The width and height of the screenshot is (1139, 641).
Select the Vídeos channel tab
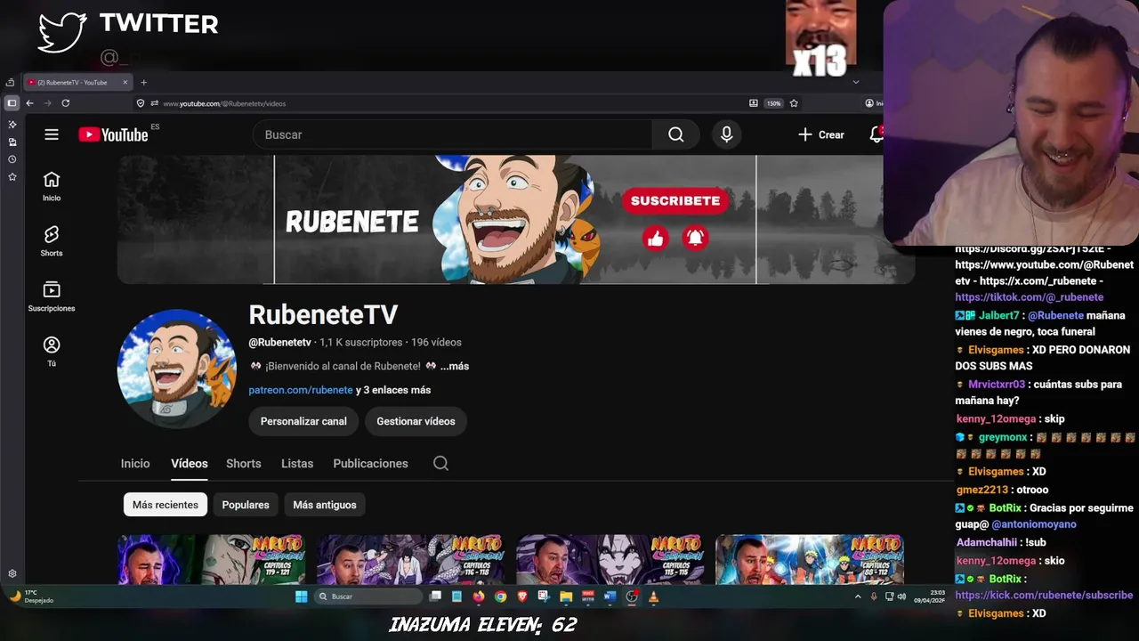pyautogui.click(x=190, y=463)
